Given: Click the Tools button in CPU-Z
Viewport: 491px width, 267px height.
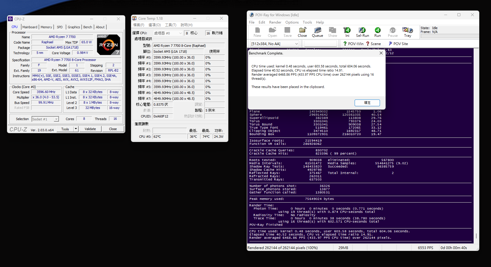Looking at the screenshot, I should (x=65, y=129).
